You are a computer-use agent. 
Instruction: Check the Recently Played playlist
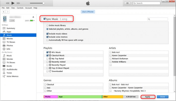point(47,65)
